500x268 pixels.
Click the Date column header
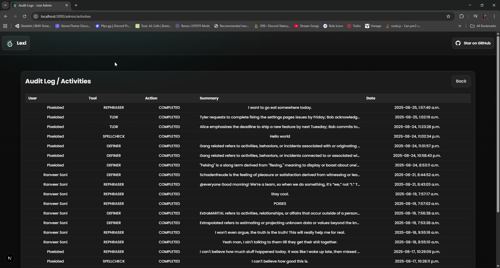click(371, 98)
